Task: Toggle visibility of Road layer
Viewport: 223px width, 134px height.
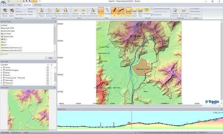Action: 48,73
